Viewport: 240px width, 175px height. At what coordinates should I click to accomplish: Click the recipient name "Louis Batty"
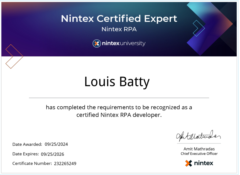[x=117, y=82]
